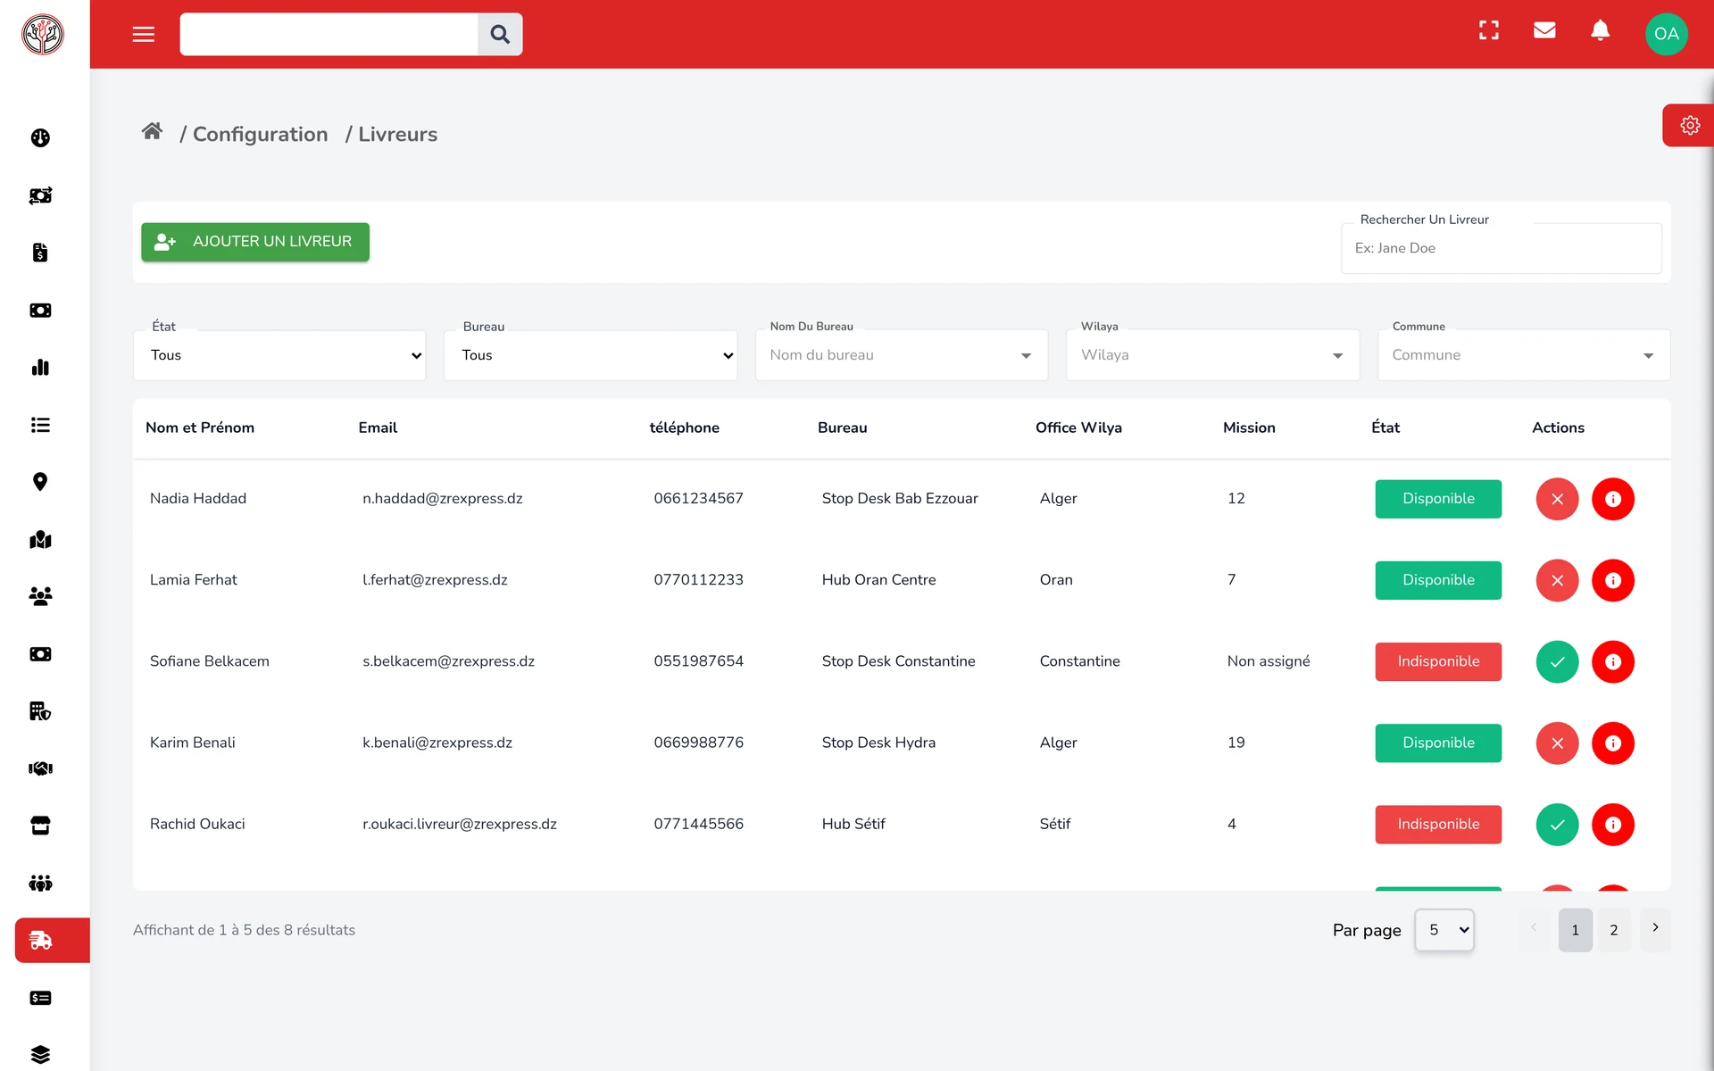Screen dimensions: 1714x1071
Task: Select the active delivery truck sidebar icon
Action: click(53, 941)
